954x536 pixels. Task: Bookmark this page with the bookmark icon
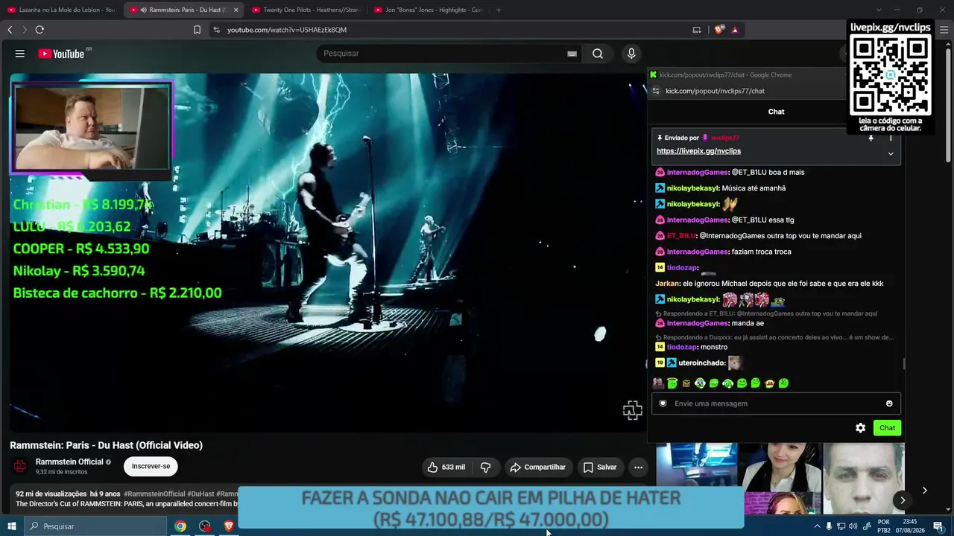coord(197,30)
